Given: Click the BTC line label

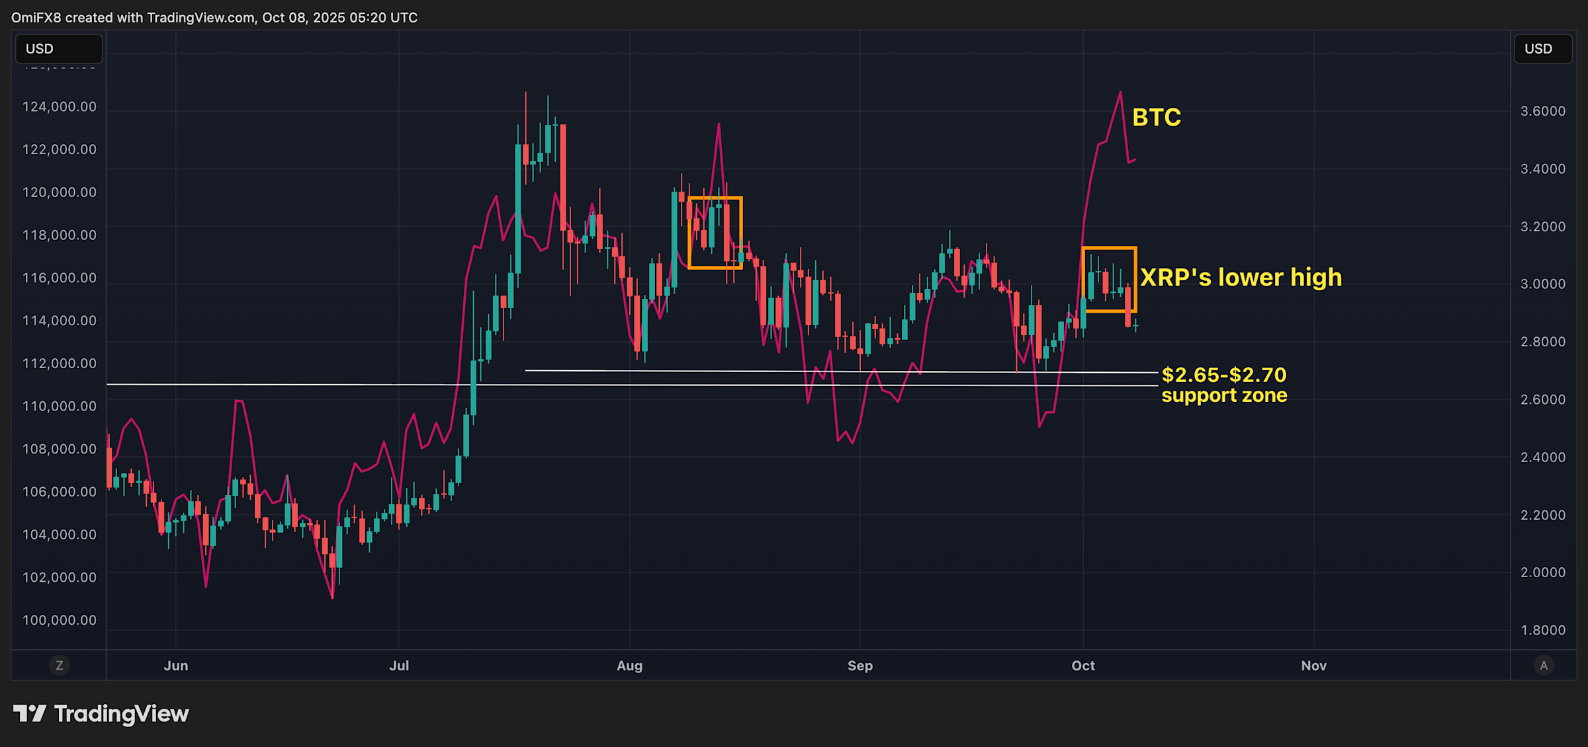Looking at the screenshot, I should pyautogui.click(x=1156, y=118).
